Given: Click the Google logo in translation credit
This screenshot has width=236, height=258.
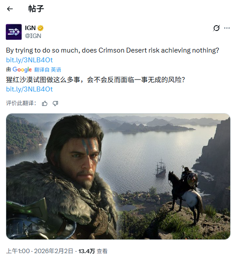Looking at the screenshot, I should click(22, 70).
